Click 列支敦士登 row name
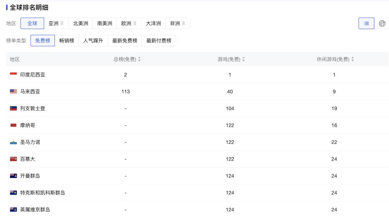 tap(32, 109)
